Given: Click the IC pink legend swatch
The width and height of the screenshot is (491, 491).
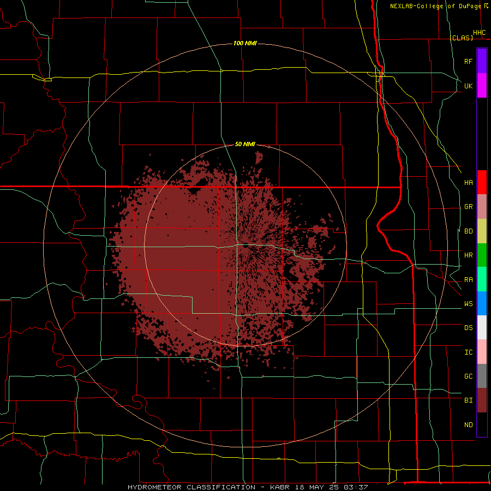Looking at the screenshot, I should click(x=482, y=352).
